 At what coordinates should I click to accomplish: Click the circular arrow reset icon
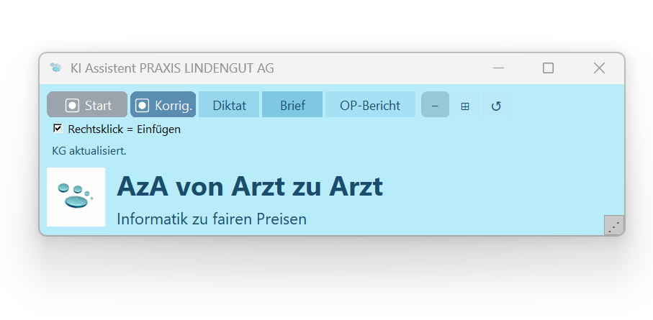click(496, 106)
